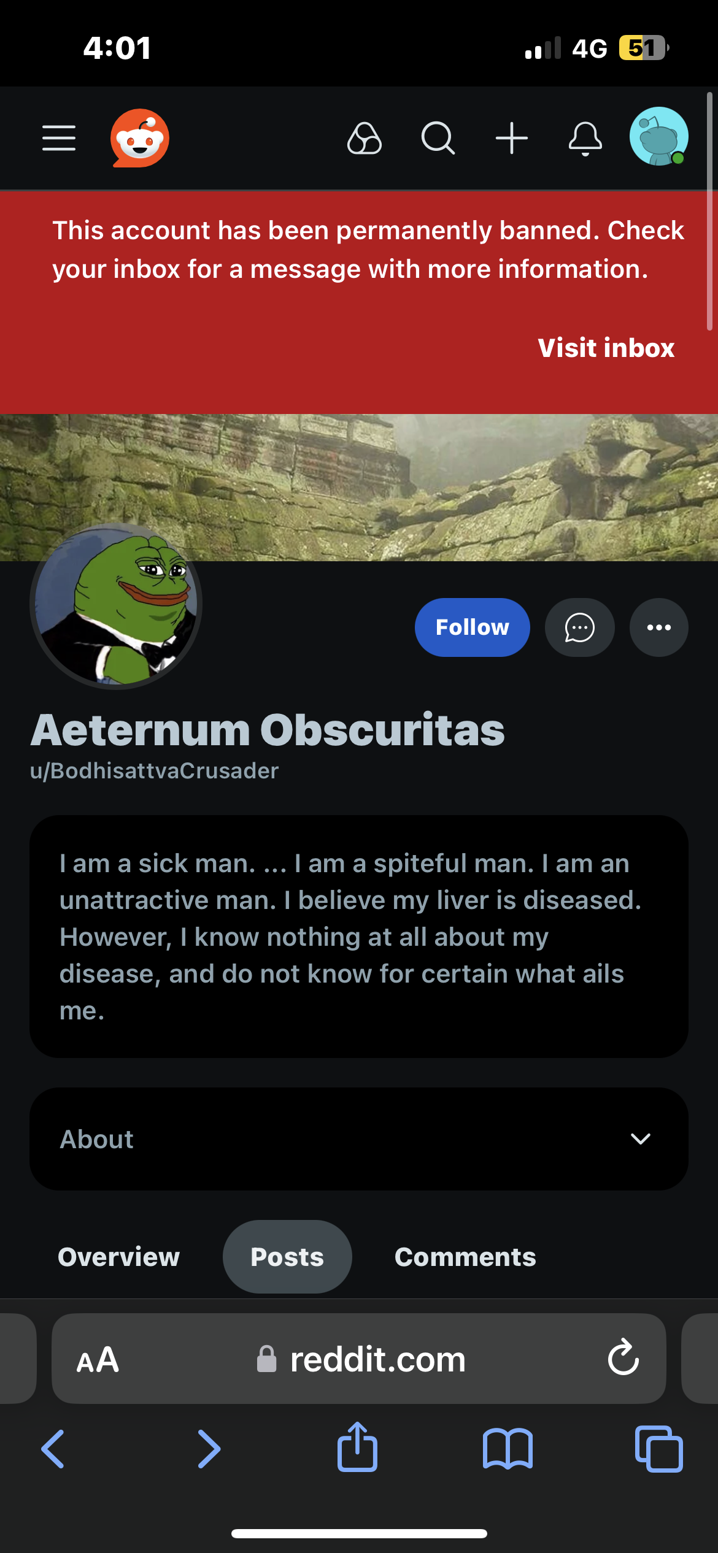
Task: Follow the user Aeternum Obscuritas
Action: [x=473, y=627]
